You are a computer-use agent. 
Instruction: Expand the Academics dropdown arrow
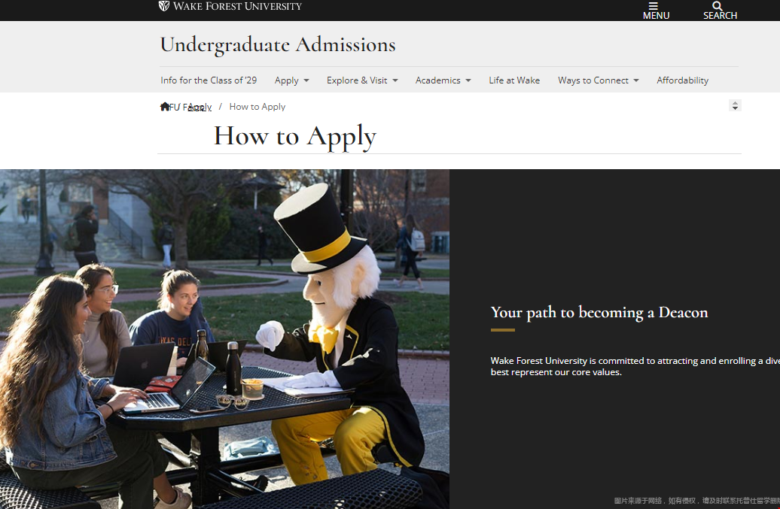(x=468, y=80)
